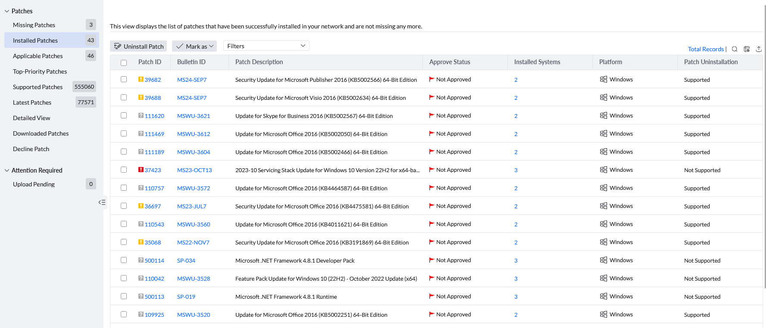Viewport: 767px width, 328px height.
Task: Click the search magnifier icon above the table
Action: tap(735, 49)
